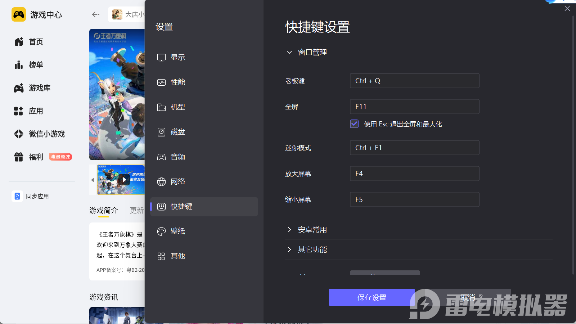
Task: Open the 首页 home icon
Action: coord(19,42)
